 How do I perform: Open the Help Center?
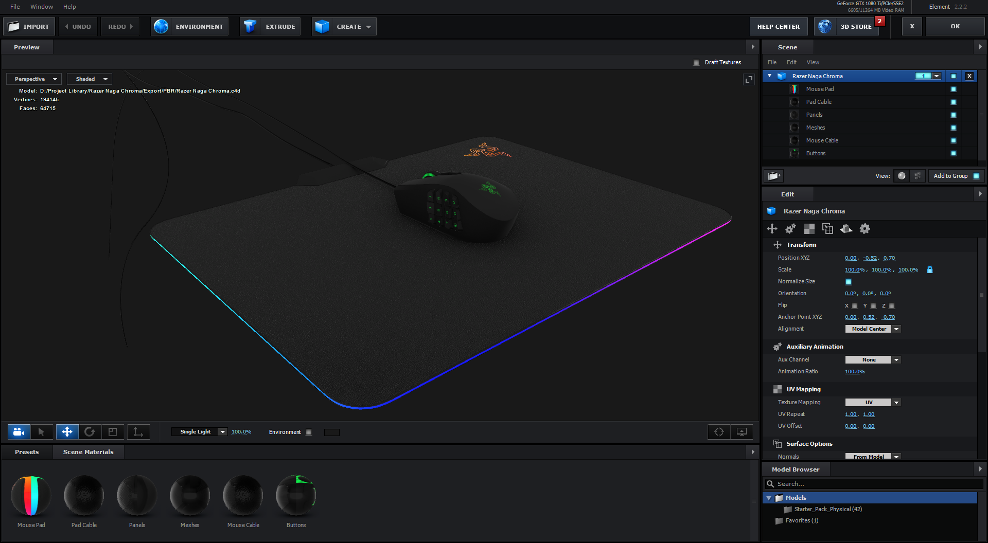(x=779, y=27)
